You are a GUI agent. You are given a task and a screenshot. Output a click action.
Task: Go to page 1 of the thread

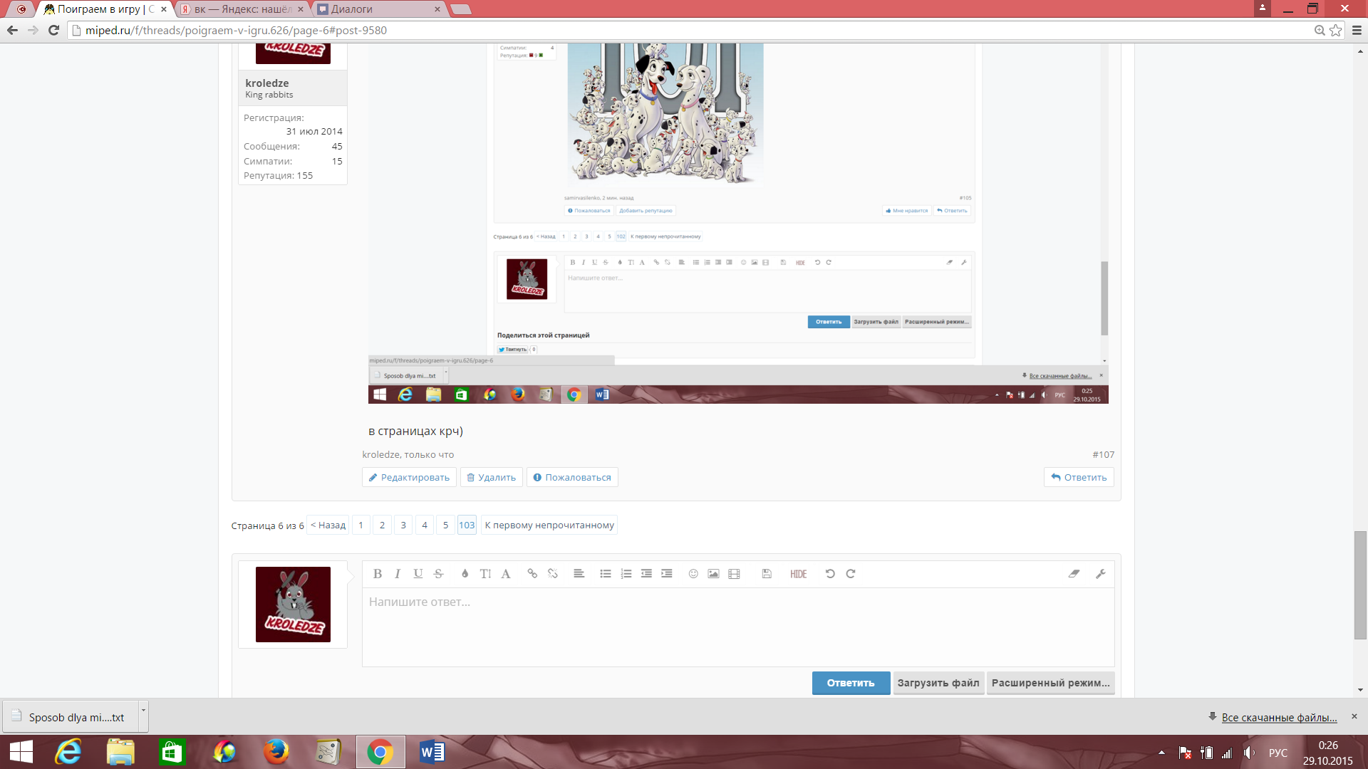[x=361, y=525]
